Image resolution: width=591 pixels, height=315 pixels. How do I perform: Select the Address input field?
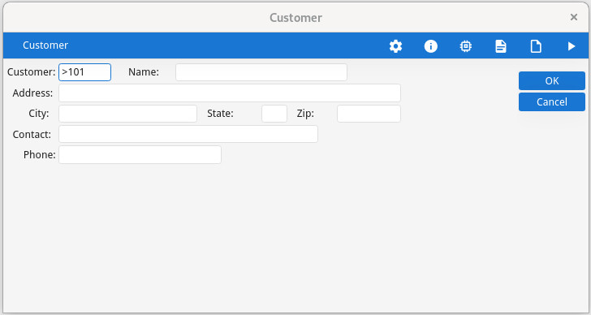pyautogui.click(x=230, y=93)
